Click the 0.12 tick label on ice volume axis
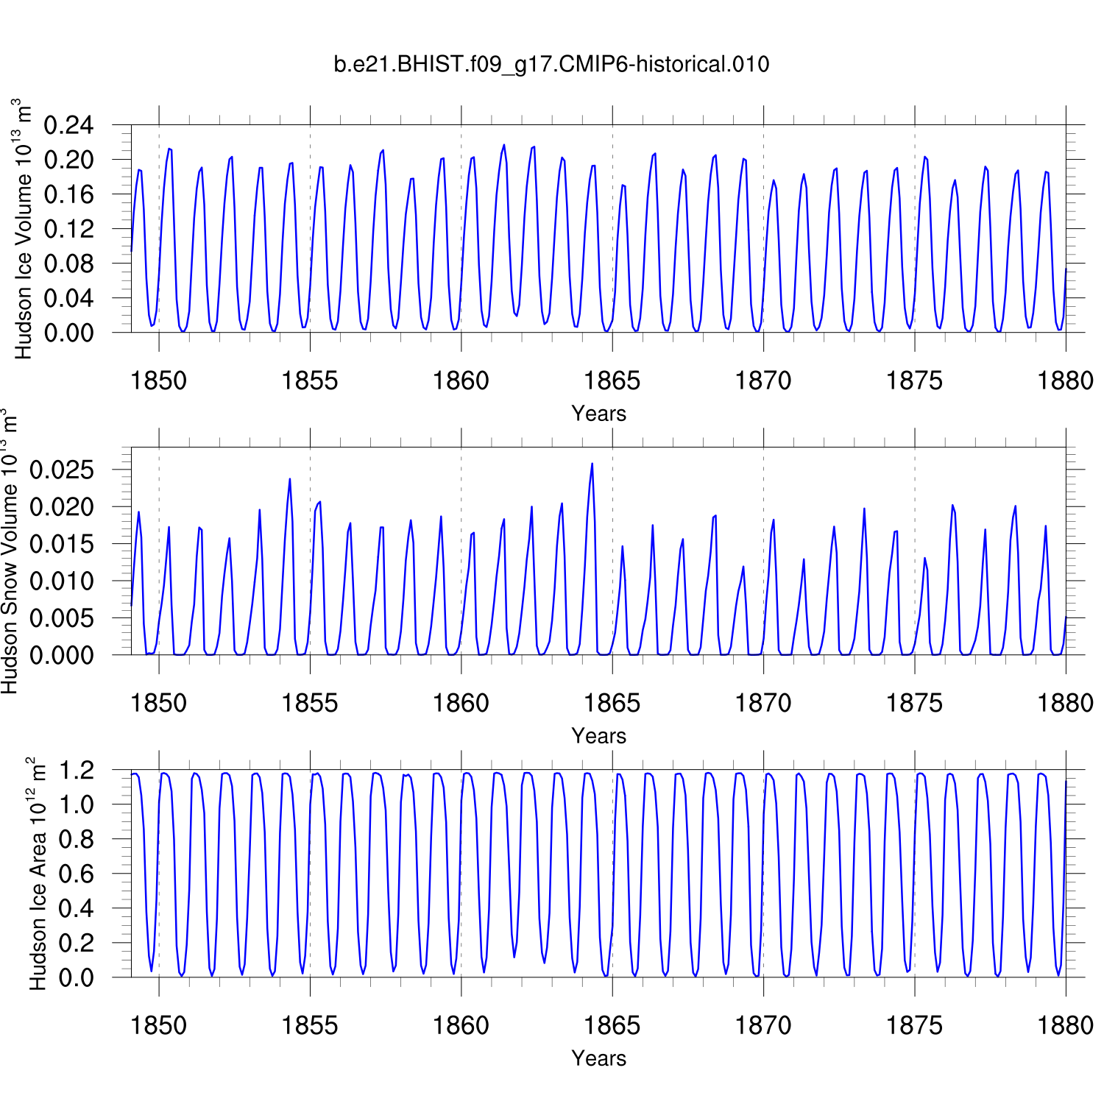1104x1104 pixels. pos(69,229)
